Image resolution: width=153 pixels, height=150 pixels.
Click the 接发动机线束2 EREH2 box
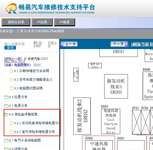click(x=82, y=116)
